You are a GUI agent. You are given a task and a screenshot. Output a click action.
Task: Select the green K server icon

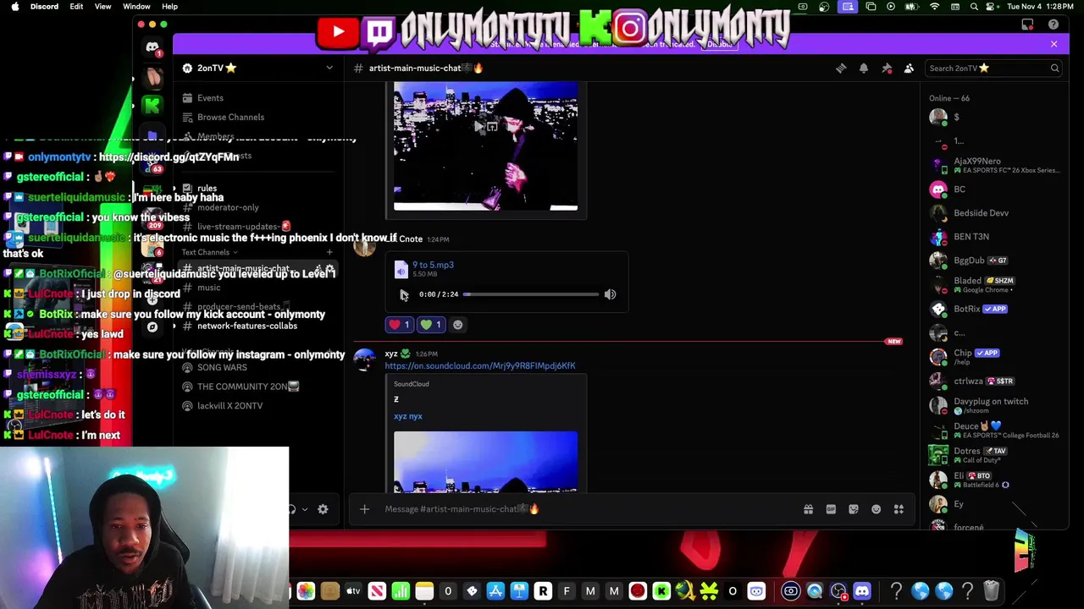(x=152, y=105)
